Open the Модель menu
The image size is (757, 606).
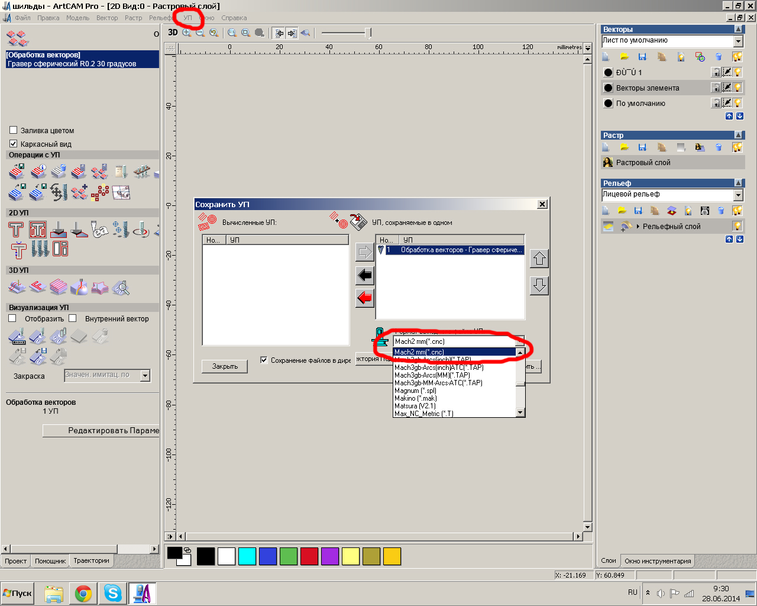pyautogui.click(x=77, y=18)
